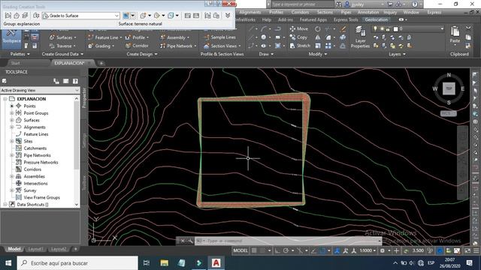The image size is (481, 270).
Task: Click Create Grading tool icon
Action: (x=126, y=16)
